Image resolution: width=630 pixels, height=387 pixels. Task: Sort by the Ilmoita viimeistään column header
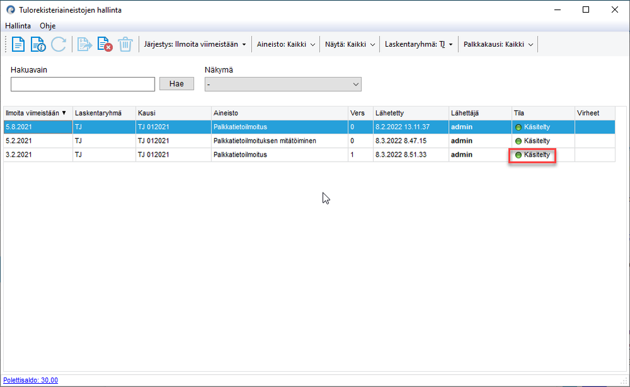(x=38, y=114)
